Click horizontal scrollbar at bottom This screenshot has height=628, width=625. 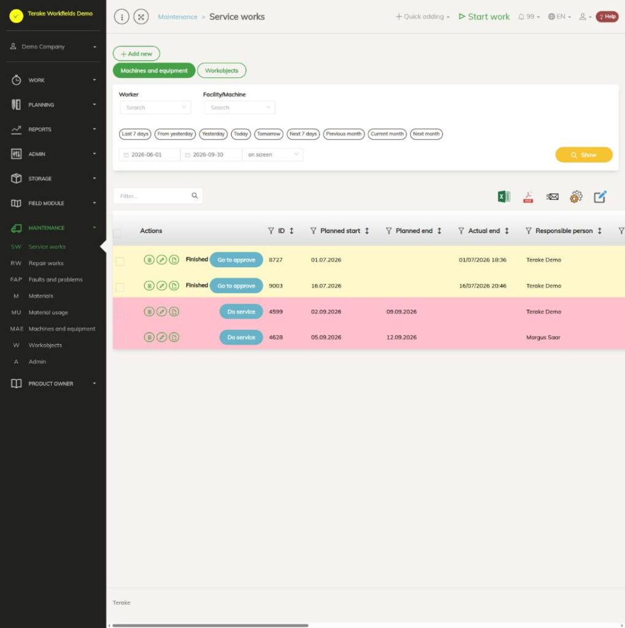click(210, 625)
